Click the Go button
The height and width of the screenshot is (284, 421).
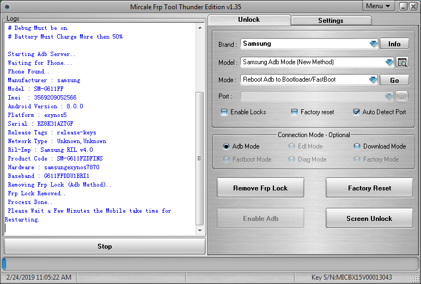coord(394,80)
